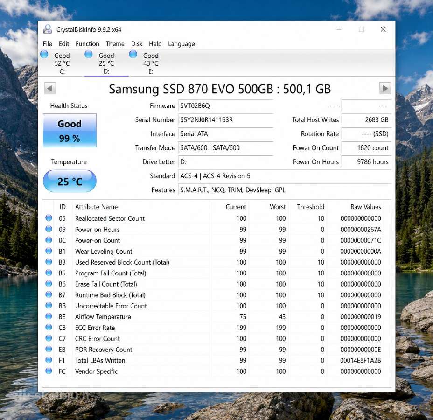Open the Theme menu

(x=115, y=43)
